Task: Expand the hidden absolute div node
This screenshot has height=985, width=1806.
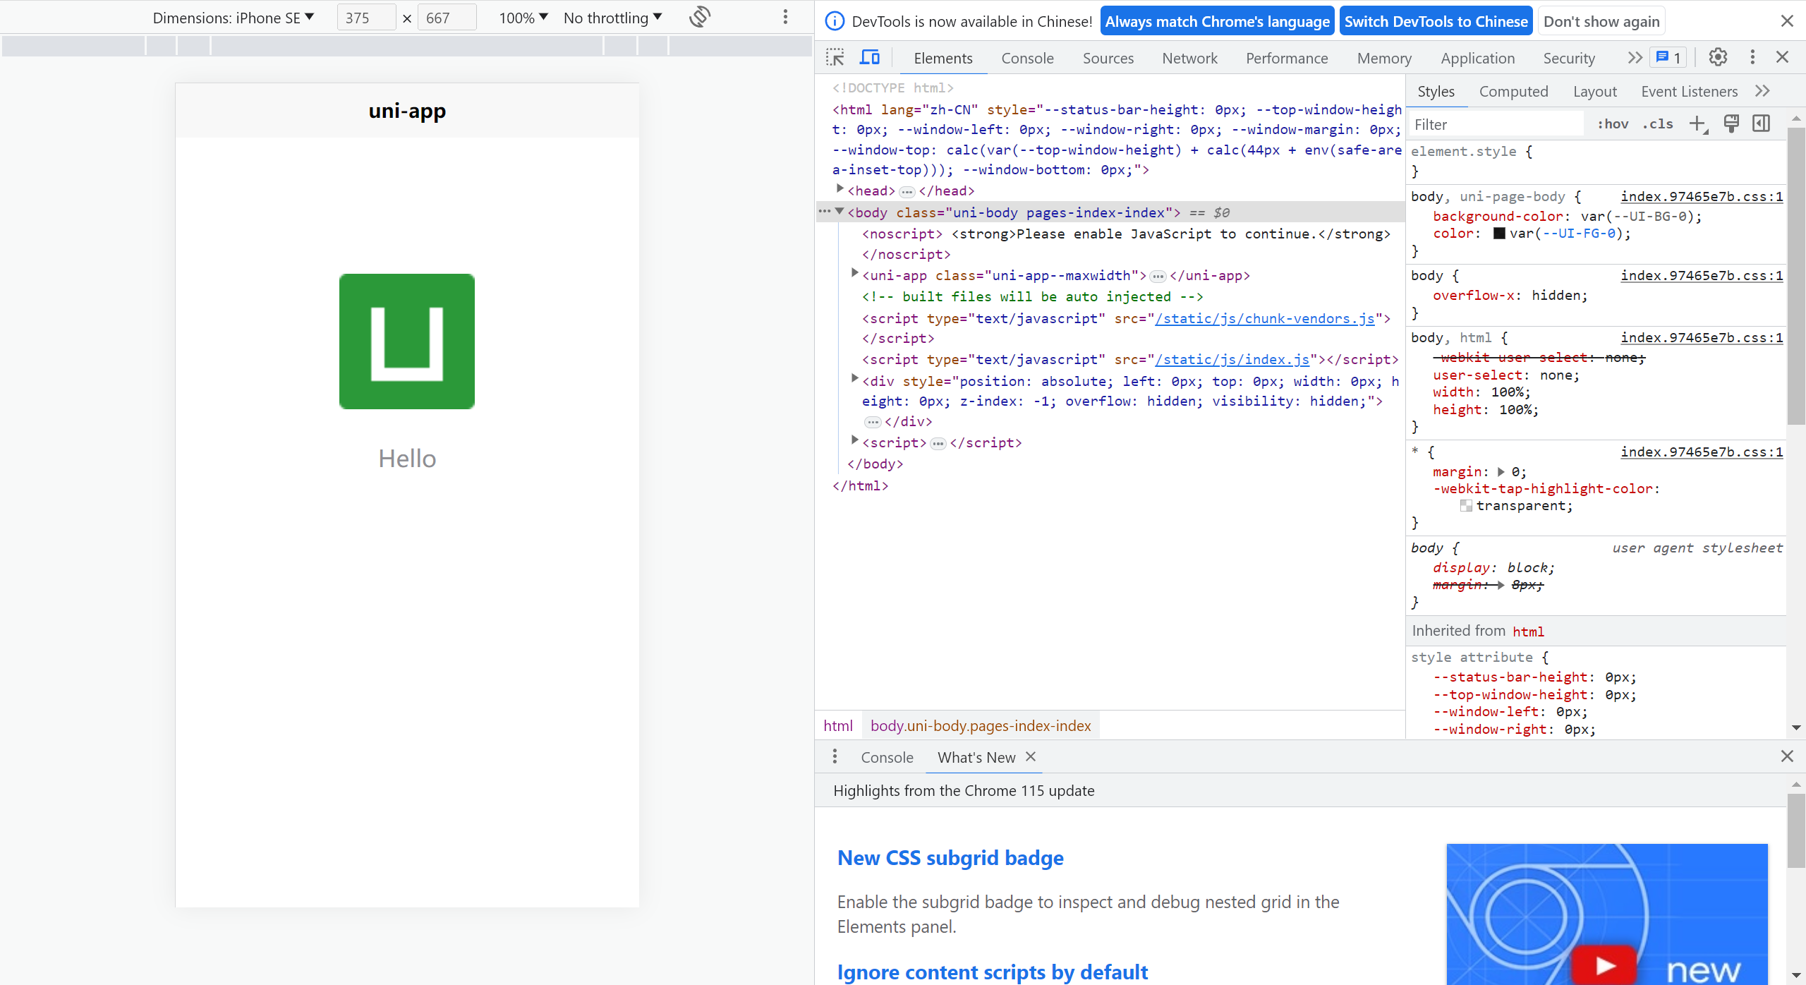Action: point(854,379)
